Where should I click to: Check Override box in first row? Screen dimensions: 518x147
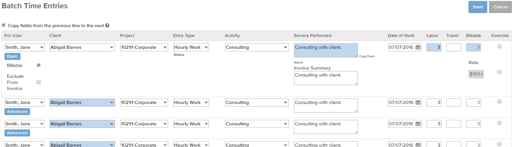pyautogui.click(x=499, y=46)
